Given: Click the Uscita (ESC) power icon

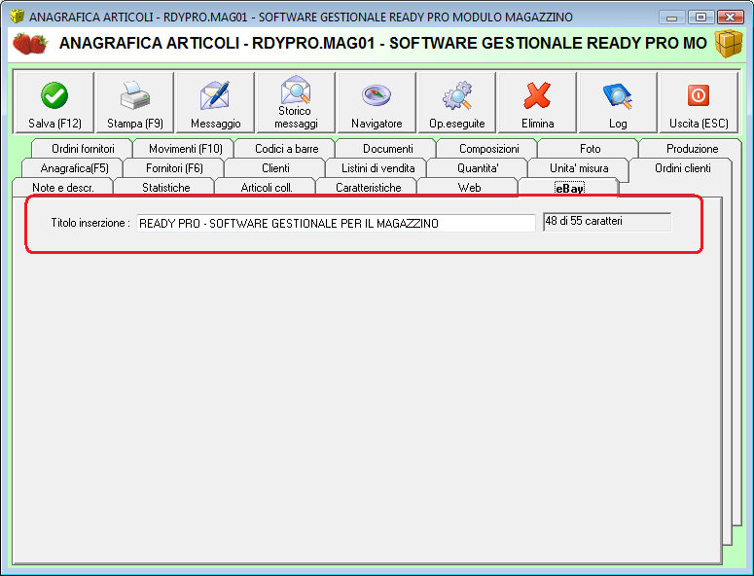Looking at the screenshot, I should [699, 95].
